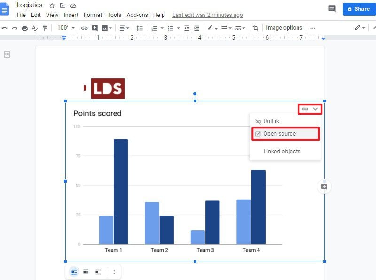Click the insert link toolbar icon
Screen dimensions: 376x280
tap(84, 28)
